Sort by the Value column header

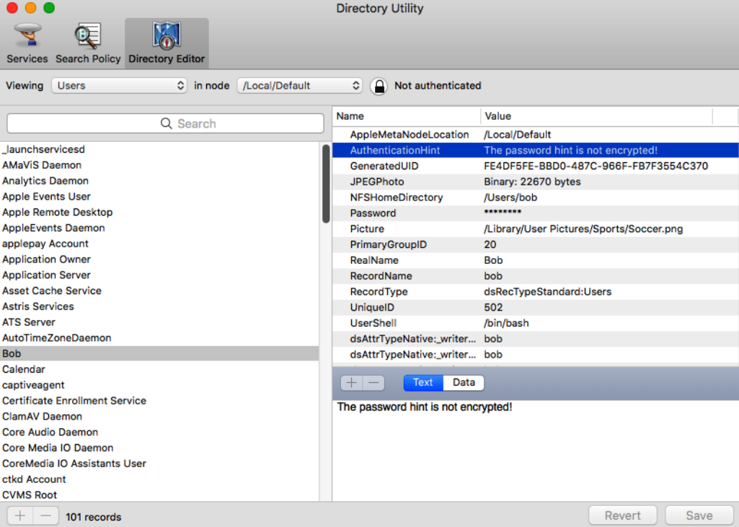click(596, 116)
